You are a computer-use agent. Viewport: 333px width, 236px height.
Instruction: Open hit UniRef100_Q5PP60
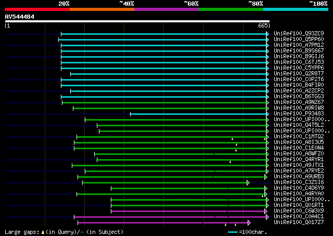299,40
